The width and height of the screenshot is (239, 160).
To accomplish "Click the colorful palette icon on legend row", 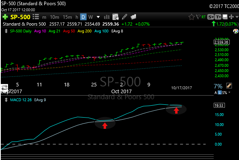I will 236,31.
